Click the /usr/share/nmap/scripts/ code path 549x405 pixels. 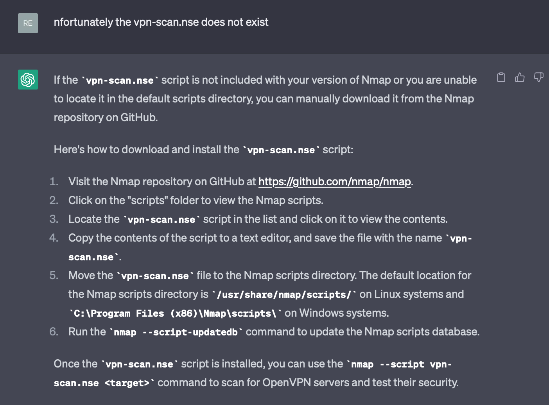(284, 294)
